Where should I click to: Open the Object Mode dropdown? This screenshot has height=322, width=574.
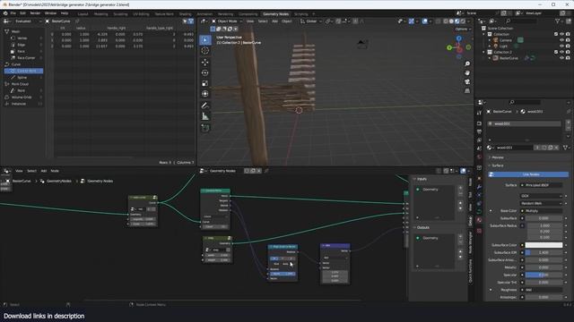227,21
